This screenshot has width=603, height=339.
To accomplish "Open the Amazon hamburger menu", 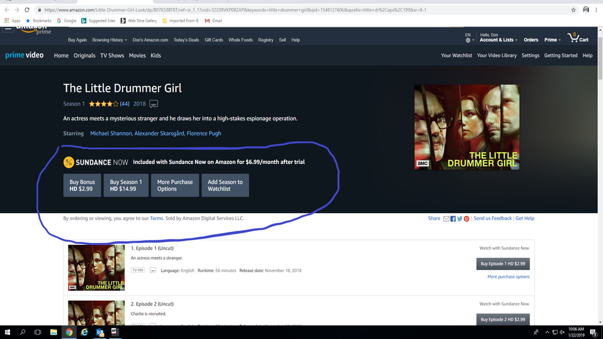I will 8,29.
